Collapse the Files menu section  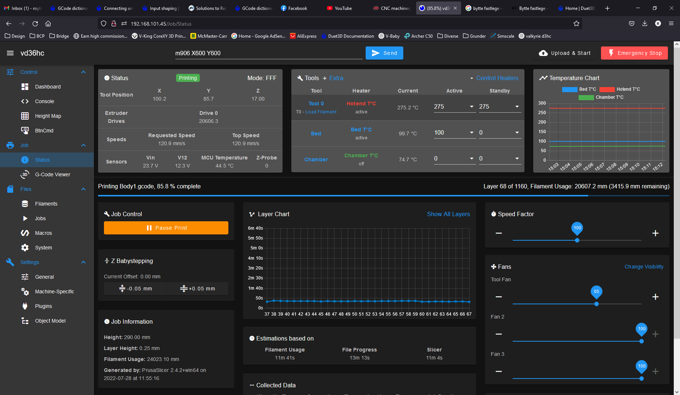point(83,189)
